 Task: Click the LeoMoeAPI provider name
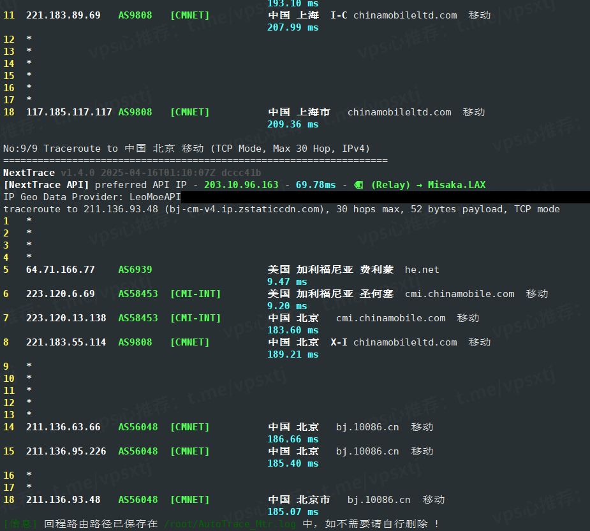155,197
